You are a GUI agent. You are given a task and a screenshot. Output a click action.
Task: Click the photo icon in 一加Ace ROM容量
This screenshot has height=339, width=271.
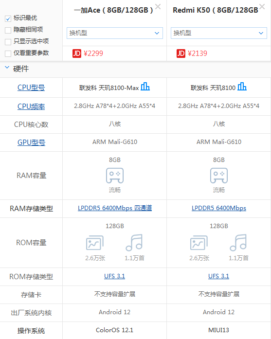[95, 243]
